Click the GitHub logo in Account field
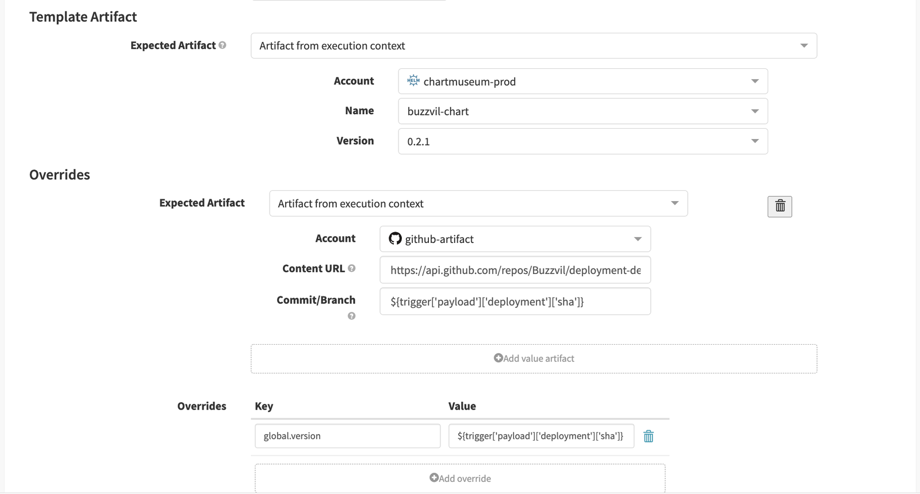The width and height of the screenshot is (920, 494). point(395,238)
